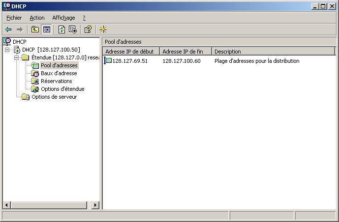Go up one level with folder icon
339x222 pixels.
pyautogui.click(x=35, y=29)
